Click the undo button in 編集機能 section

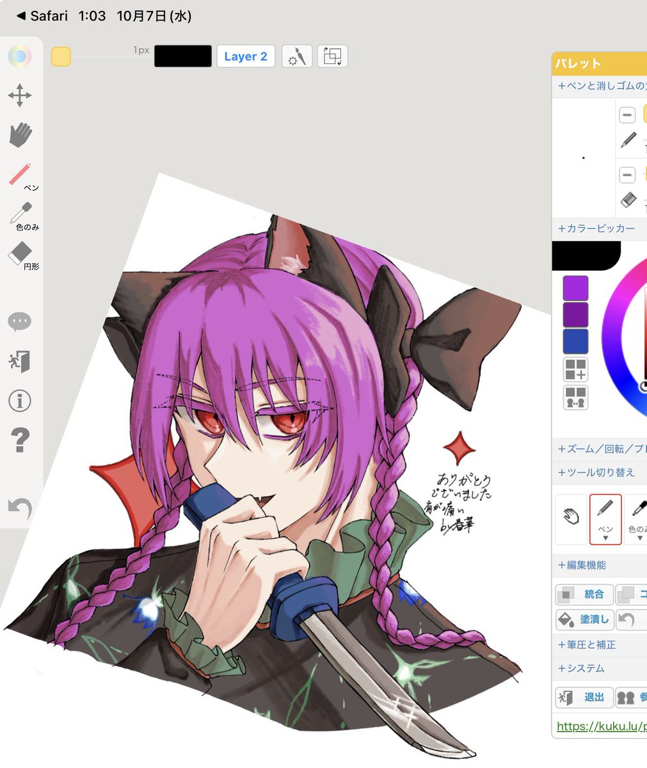pyautogui.click(x=631, y=620)
